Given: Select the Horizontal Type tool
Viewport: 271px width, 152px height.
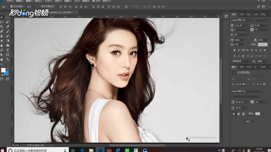Looking at the screenshot, I should (x=7, y=50).
